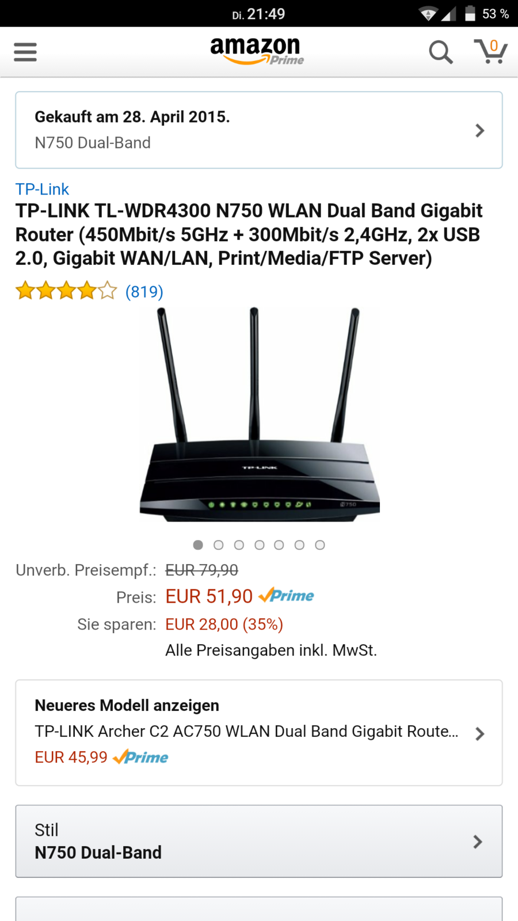Viewport: 518px width, 921px height.
Task: Select the second image carousel dot
Action: [219, 545]
